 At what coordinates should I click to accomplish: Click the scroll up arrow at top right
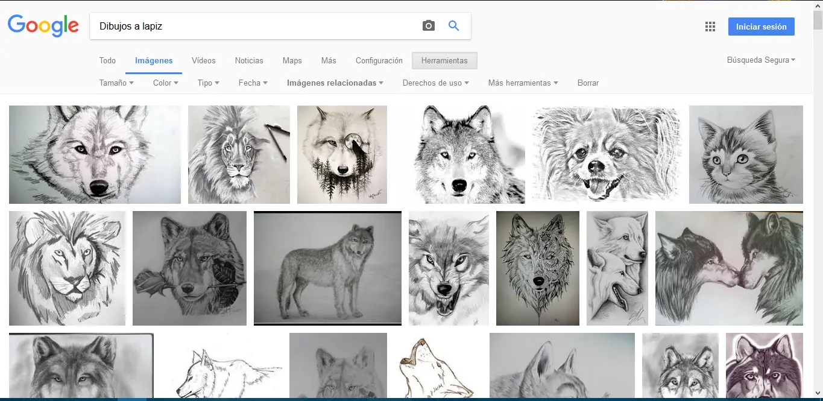818,5
